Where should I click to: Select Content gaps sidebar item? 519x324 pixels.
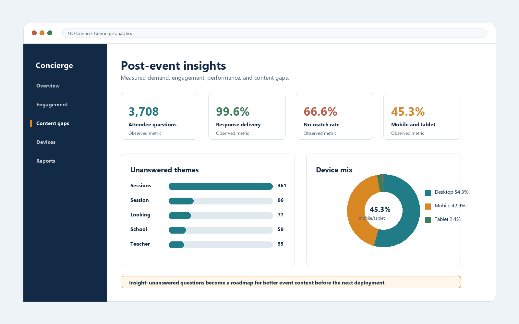[53, 123]
